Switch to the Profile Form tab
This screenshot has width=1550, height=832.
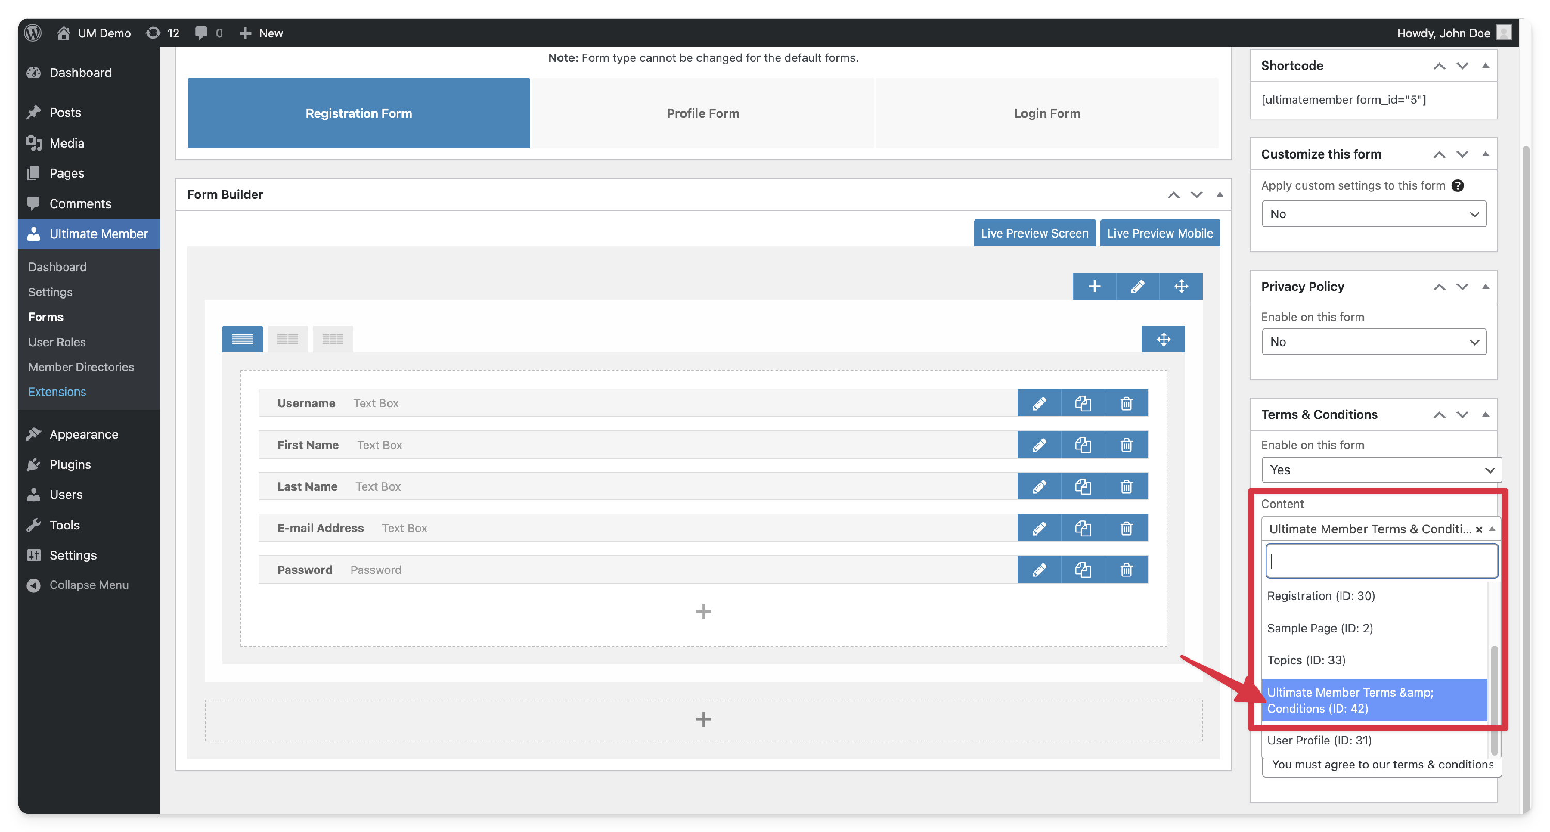pos(702,113)
